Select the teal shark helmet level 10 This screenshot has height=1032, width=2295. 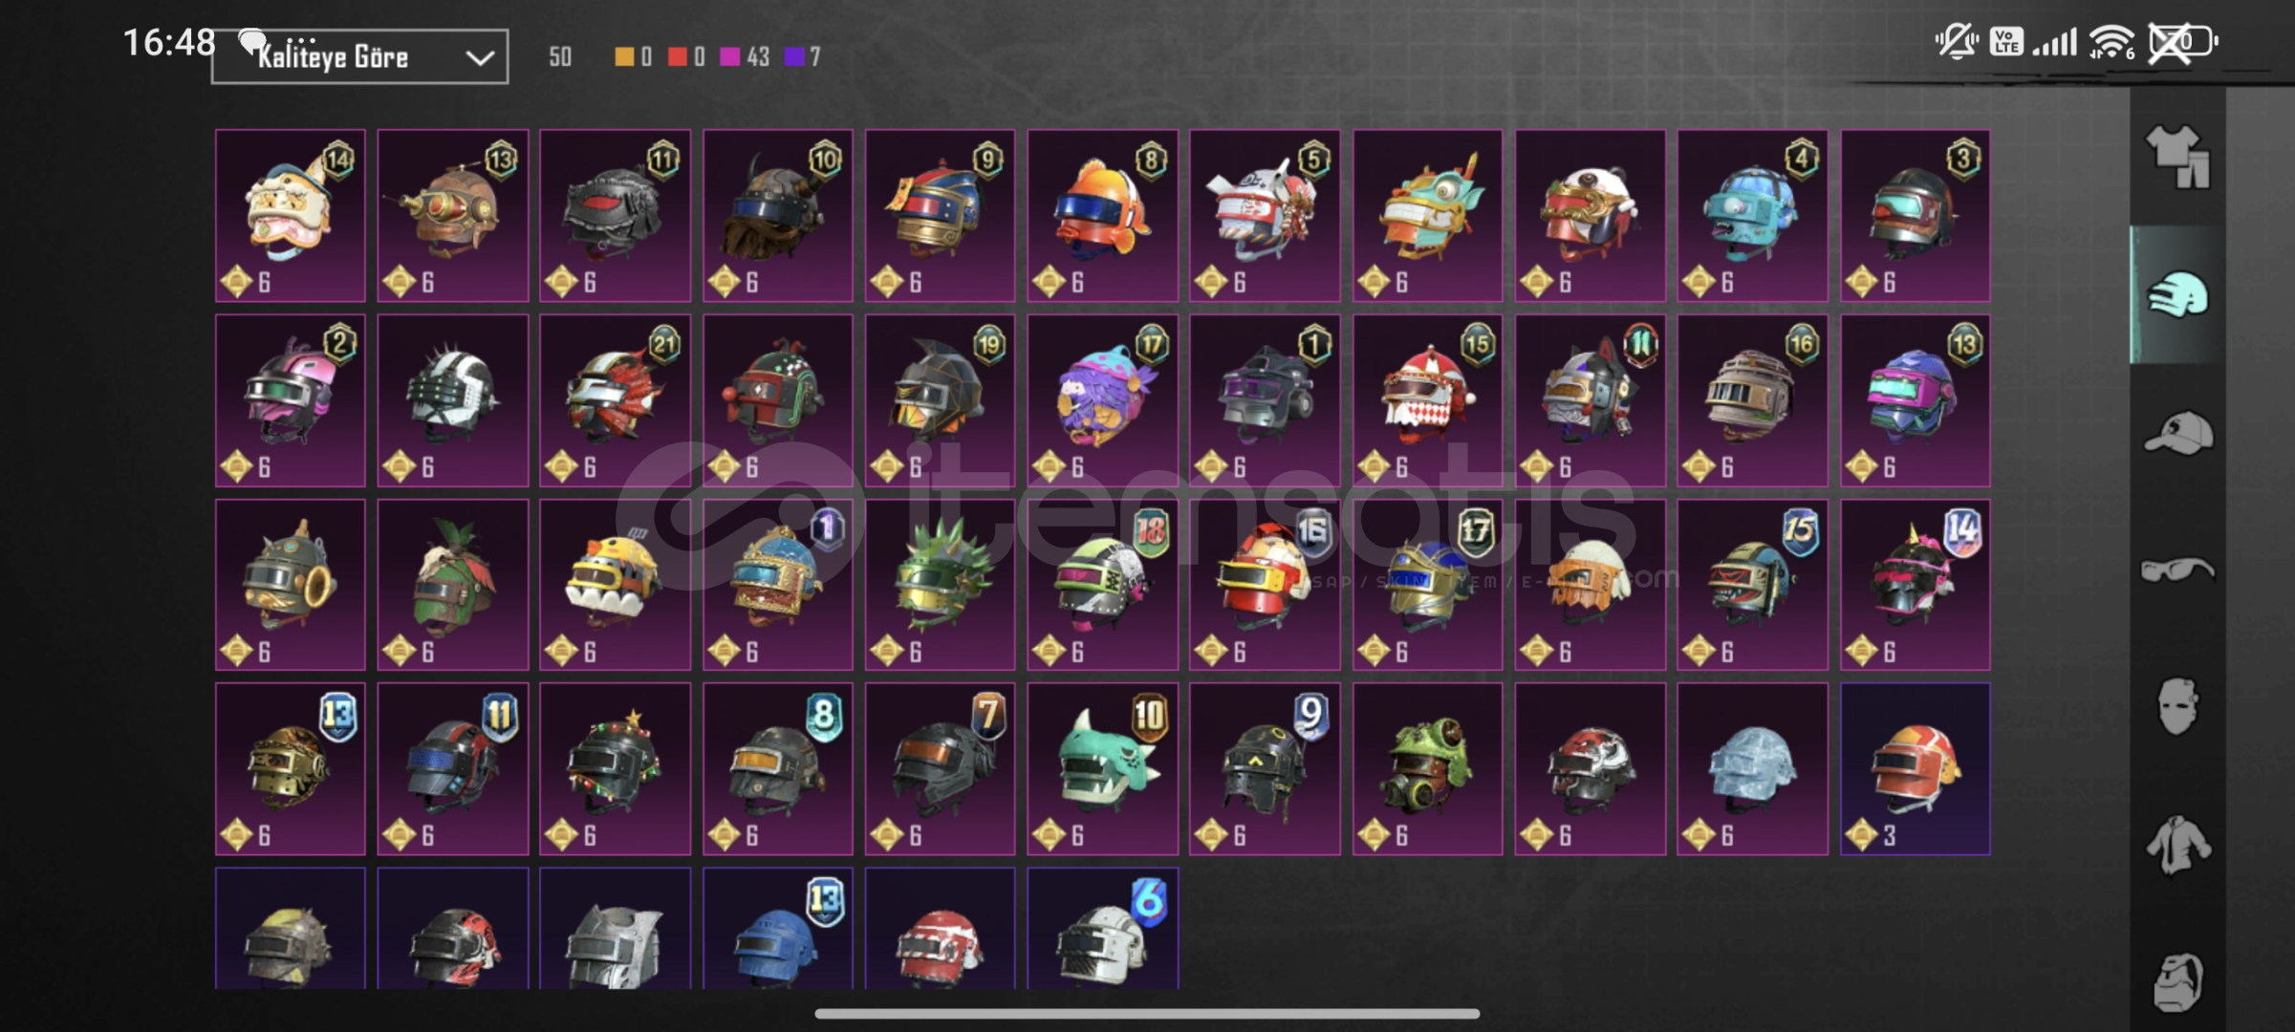tap(1103, 769)
